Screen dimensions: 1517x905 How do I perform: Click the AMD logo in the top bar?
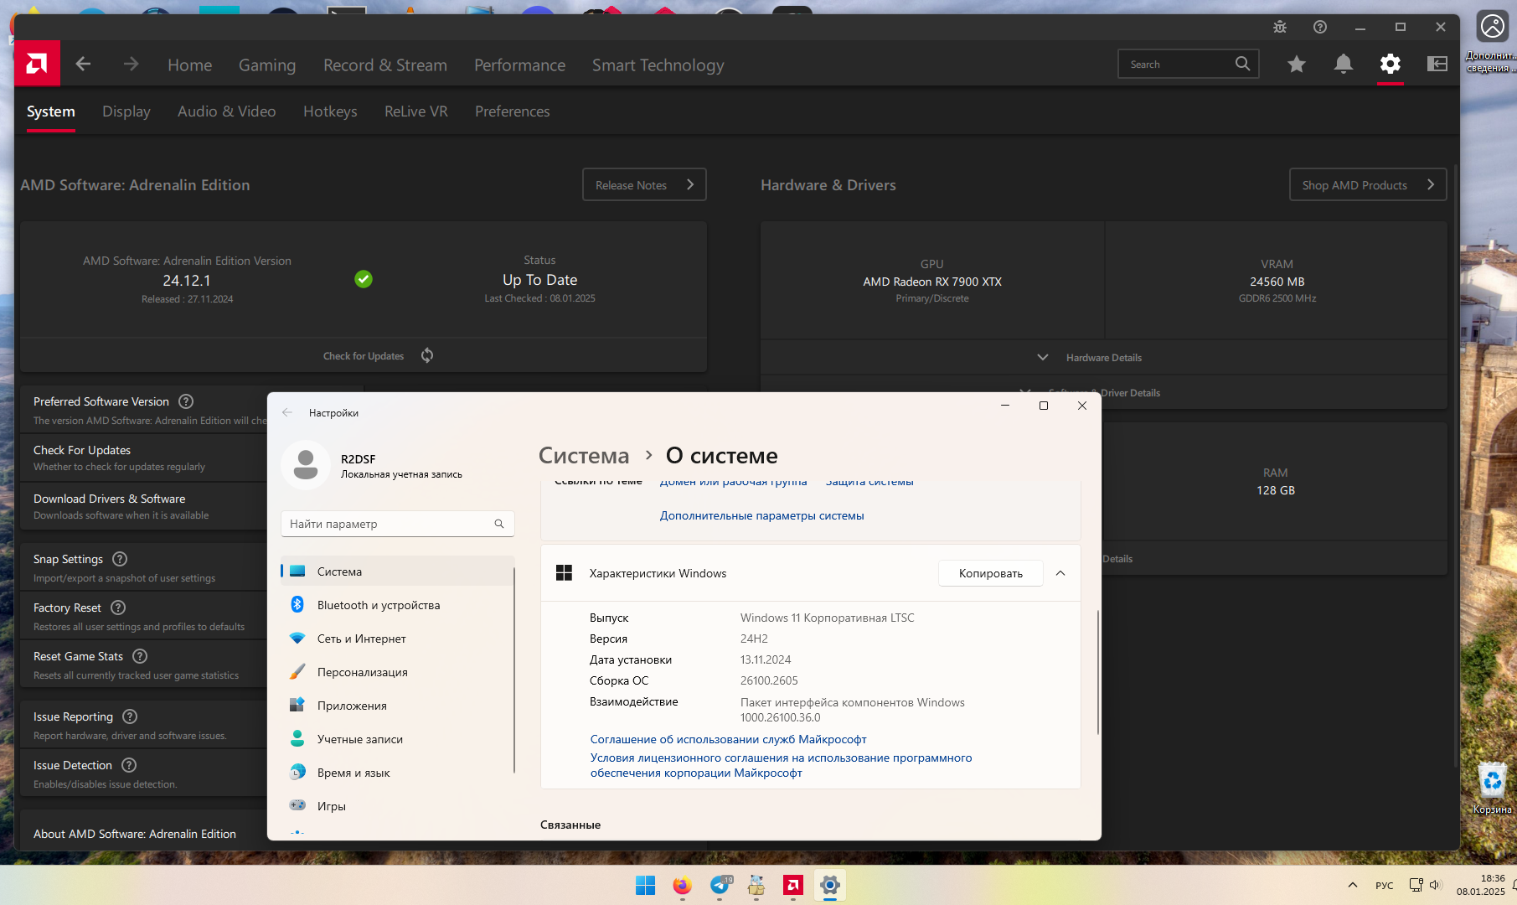point(37,64)
